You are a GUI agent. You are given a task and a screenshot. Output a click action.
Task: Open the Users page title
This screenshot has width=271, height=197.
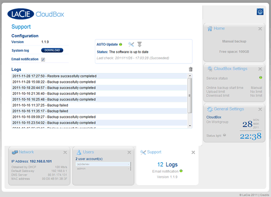coord(89,152)
